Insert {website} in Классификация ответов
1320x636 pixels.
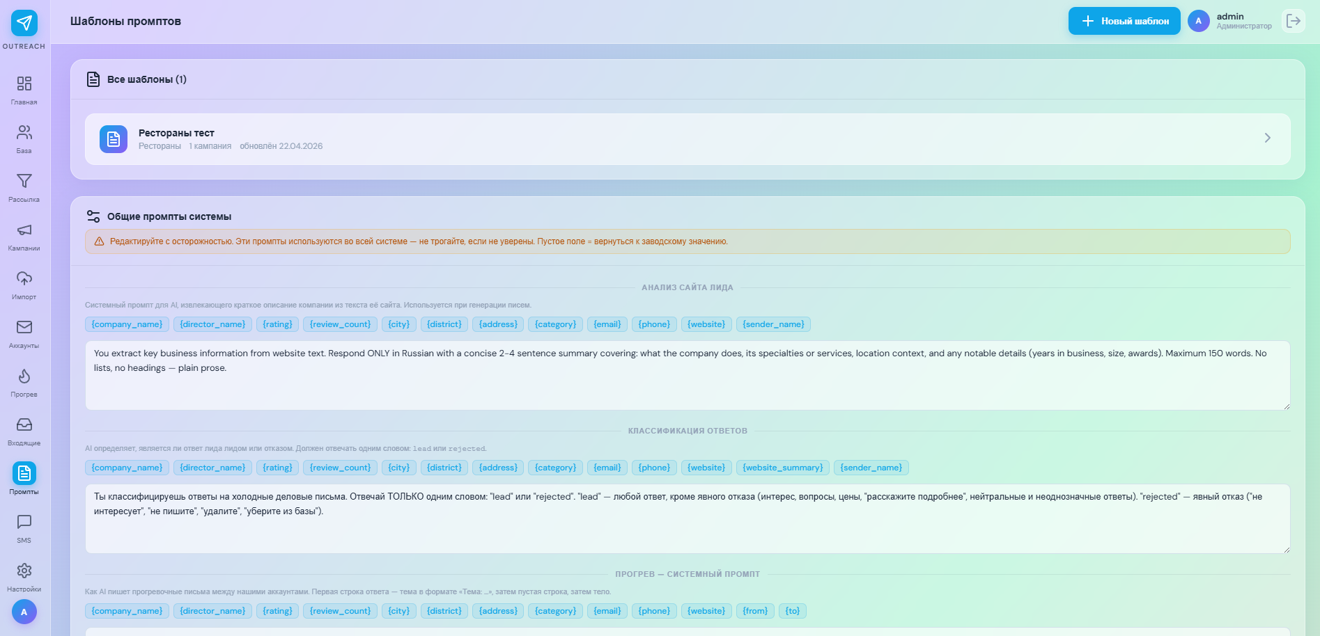[x=706, y=468]
